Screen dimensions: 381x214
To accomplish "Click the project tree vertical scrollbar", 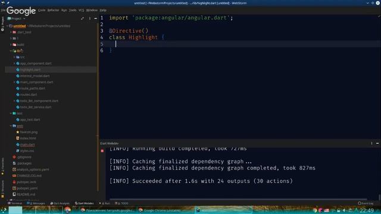I will [98, 107].
